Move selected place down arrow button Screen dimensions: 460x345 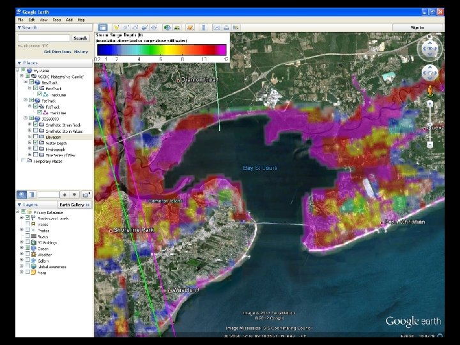(74, 194)
